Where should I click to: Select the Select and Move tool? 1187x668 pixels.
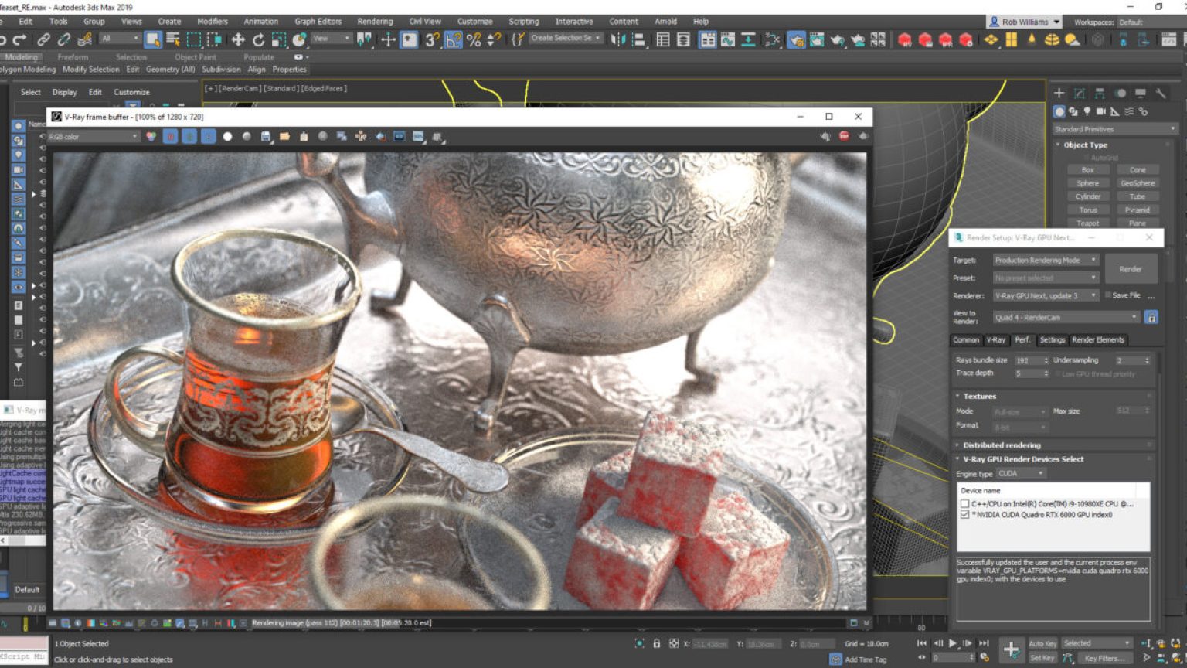pyautogui.click(x=238, y=40)
